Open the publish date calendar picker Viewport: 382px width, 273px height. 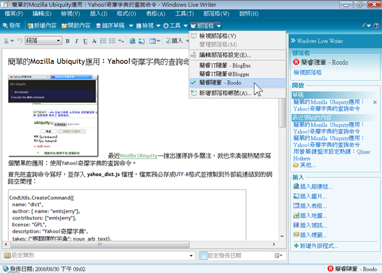point(278,256)
